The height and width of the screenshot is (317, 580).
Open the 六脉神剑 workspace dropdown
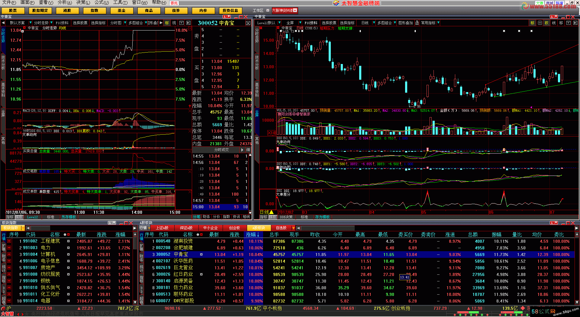(x=295, y=10)
